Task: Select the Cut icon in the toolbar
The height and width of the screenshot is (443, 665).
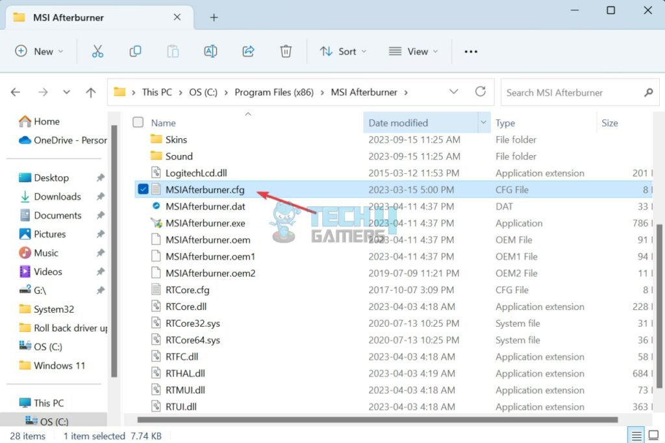Action: pyautogui.click(x=97, y=51)
